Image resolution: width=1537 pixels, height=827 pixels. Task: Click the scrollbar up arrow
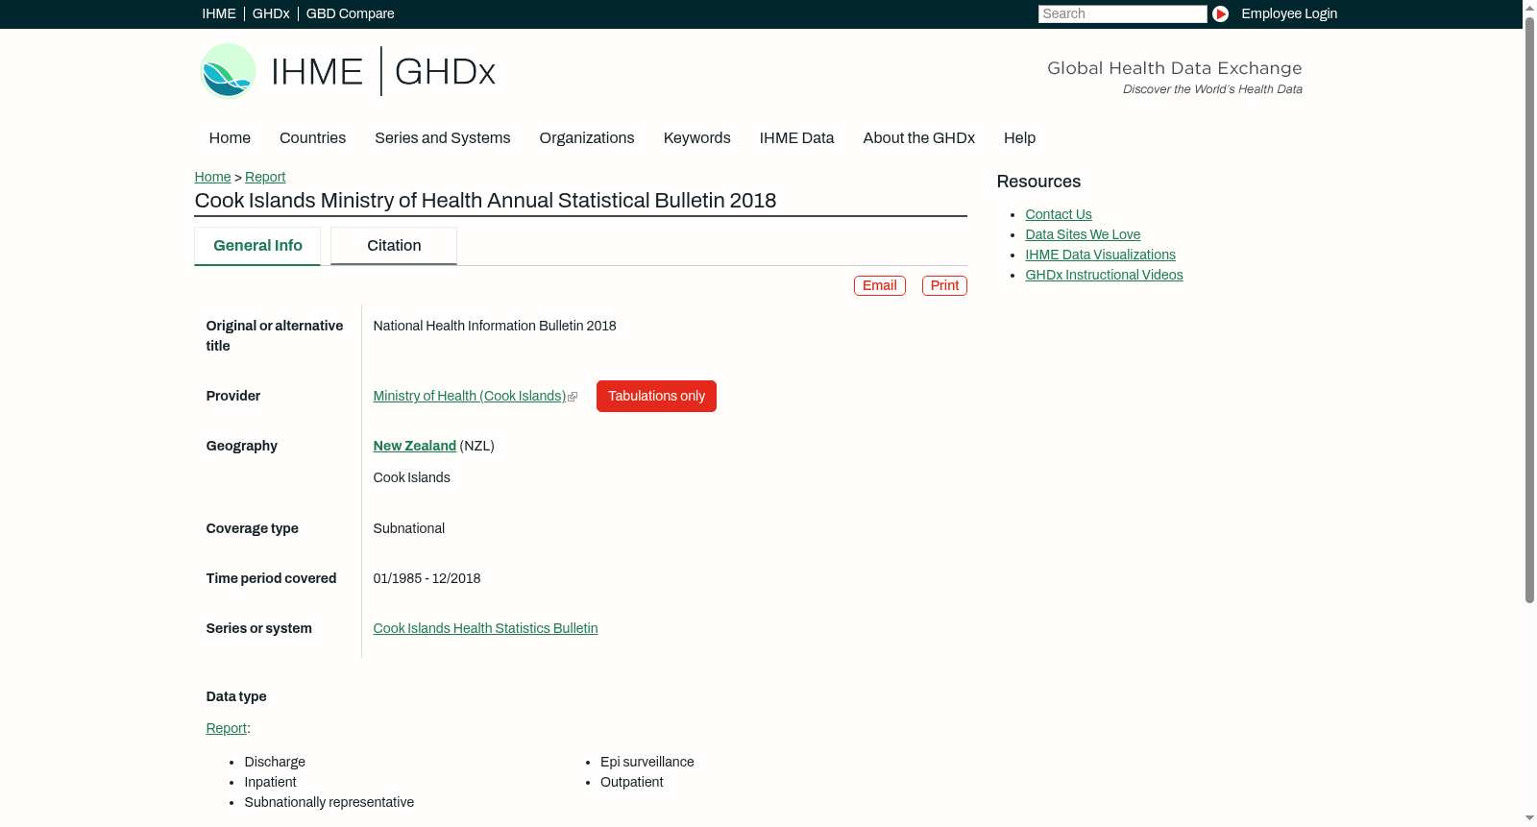(x=1529, y=7)
